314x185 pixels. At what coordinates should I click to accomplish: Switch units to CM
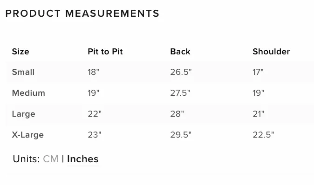[x=51, y=159]
